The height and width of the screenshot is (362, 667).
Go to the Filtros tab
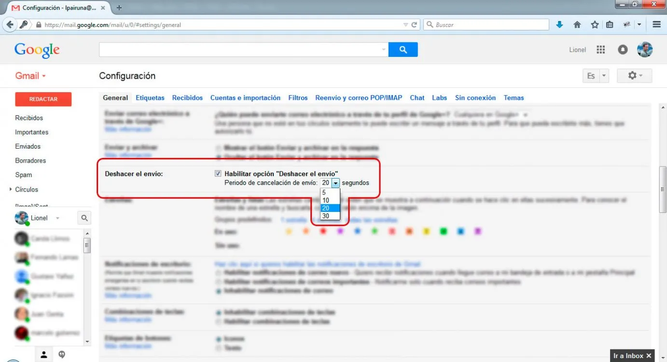pyautogui.click(x=298, y=97)
